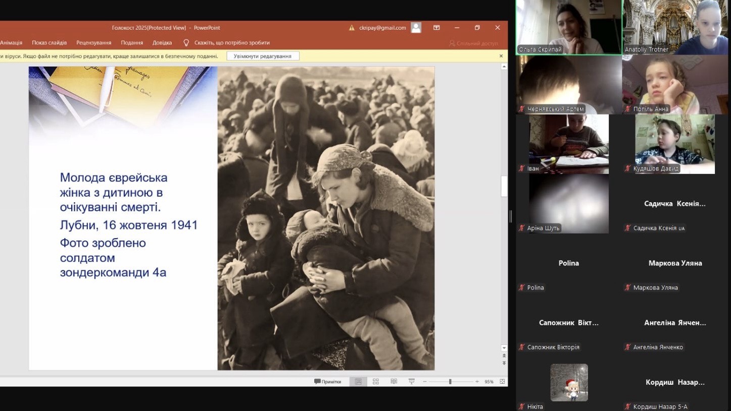Image resolution: width=731 pixels, height=411 pixels.
Task: Switch to Slide Sorter view
Action: [x=376, y=382]
